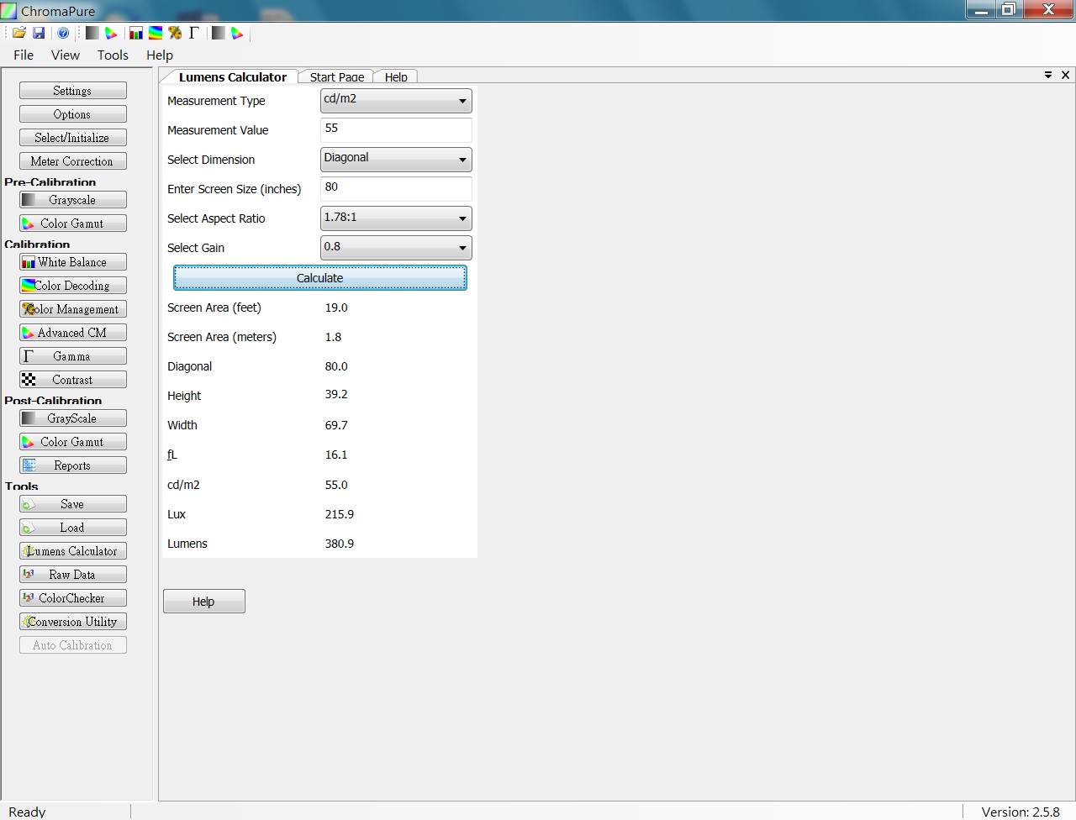This screenshot has height=820, width=1076.
Task: Open Gamma sidebar module
Action: click(x=73, y=356)
